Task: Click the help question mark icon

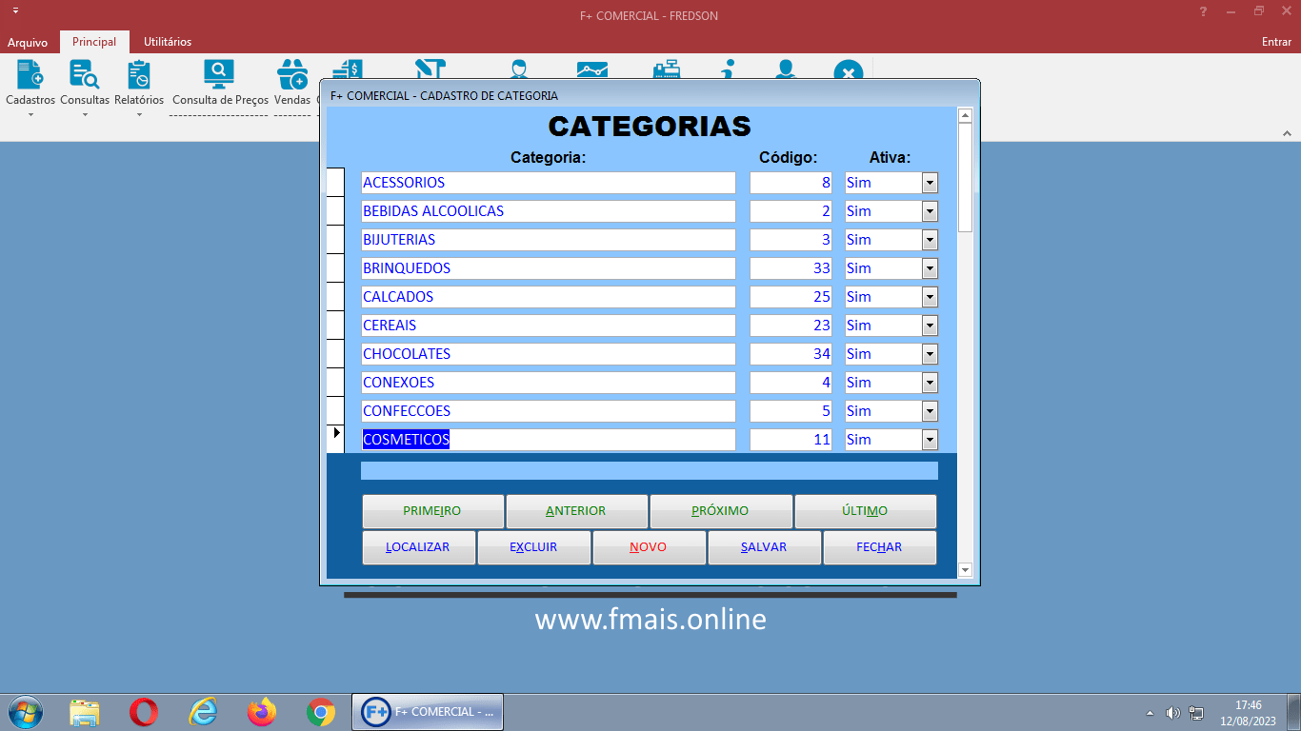Action: [1204, 11]
